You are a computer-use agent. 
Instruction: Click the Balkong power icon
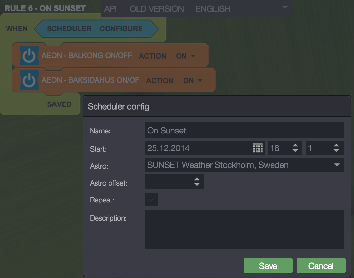click(29, 56)
